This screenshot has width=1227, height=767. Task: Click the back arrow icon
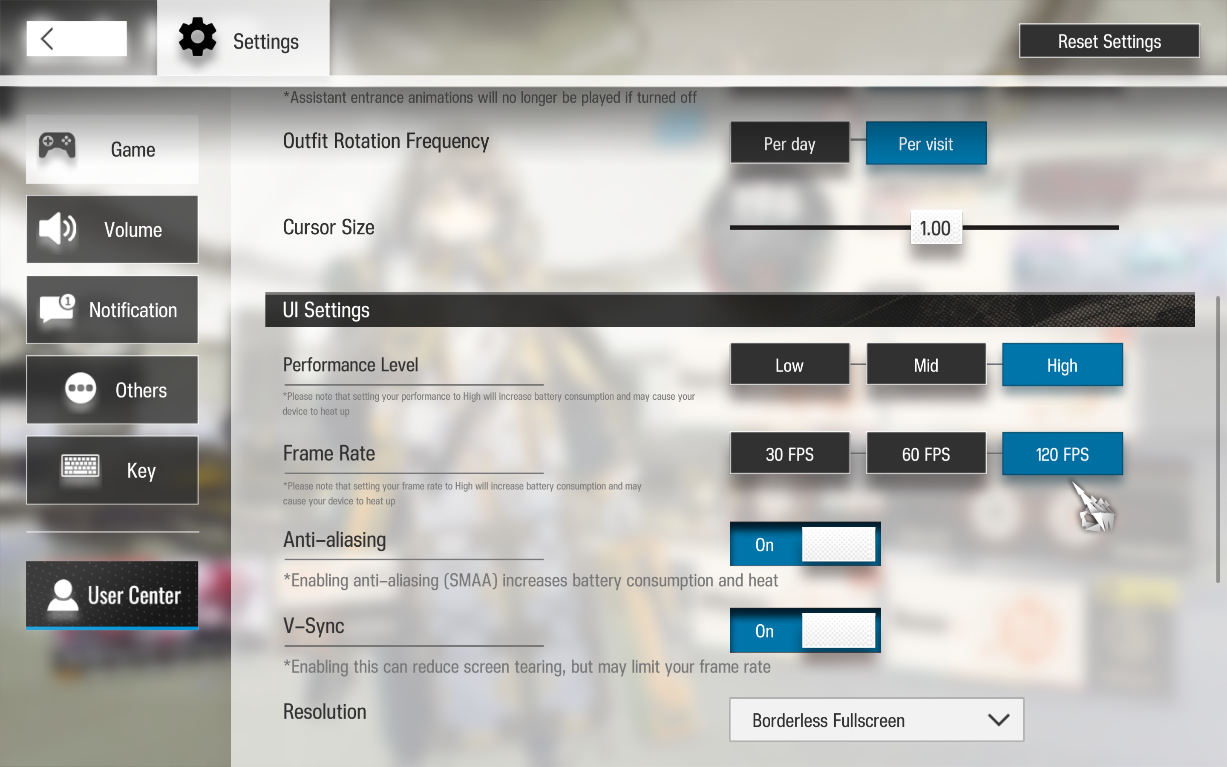point(46,38)
